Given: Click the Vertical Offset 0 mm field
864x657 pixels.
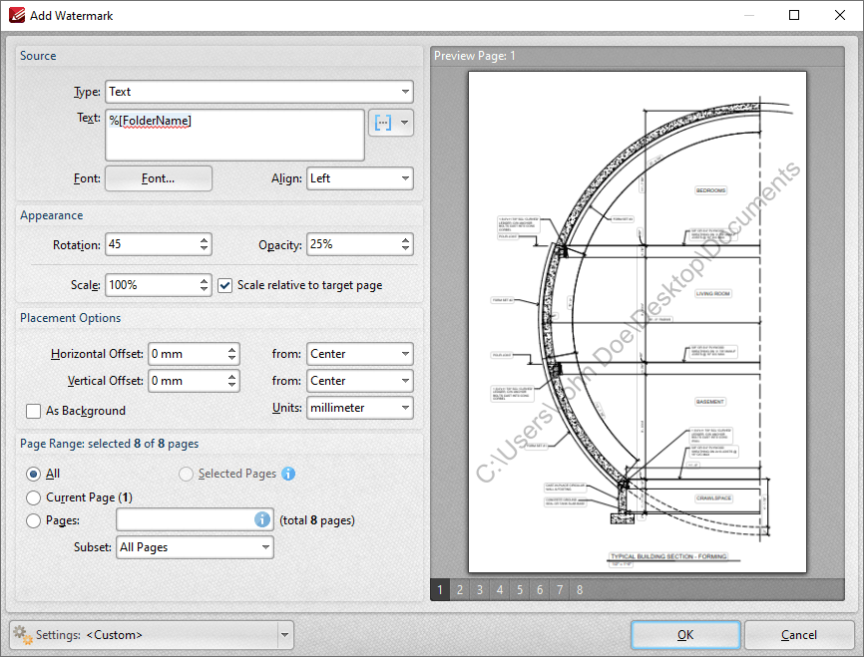Looking at the screenshot, I should pos(187,381).
